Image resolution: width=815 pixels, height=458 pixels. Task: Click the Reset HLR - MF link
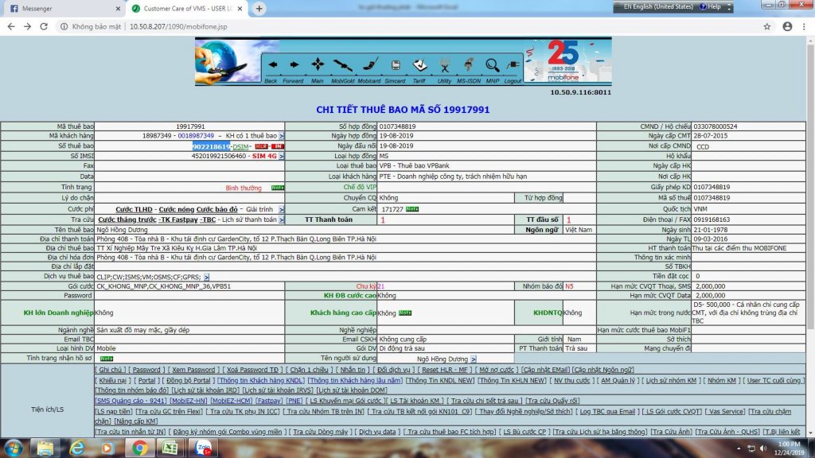click(x=444, y=371)
